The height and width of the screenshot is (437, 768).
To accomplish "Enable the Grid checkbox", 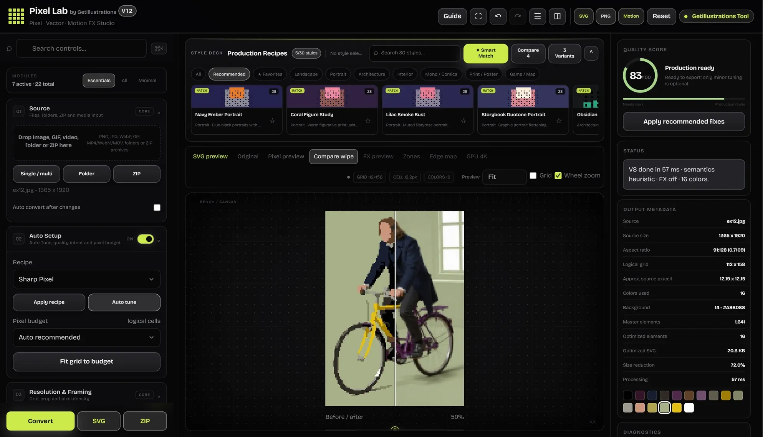I will coord(533,175).
